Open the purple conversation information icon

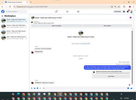(131, 17)
